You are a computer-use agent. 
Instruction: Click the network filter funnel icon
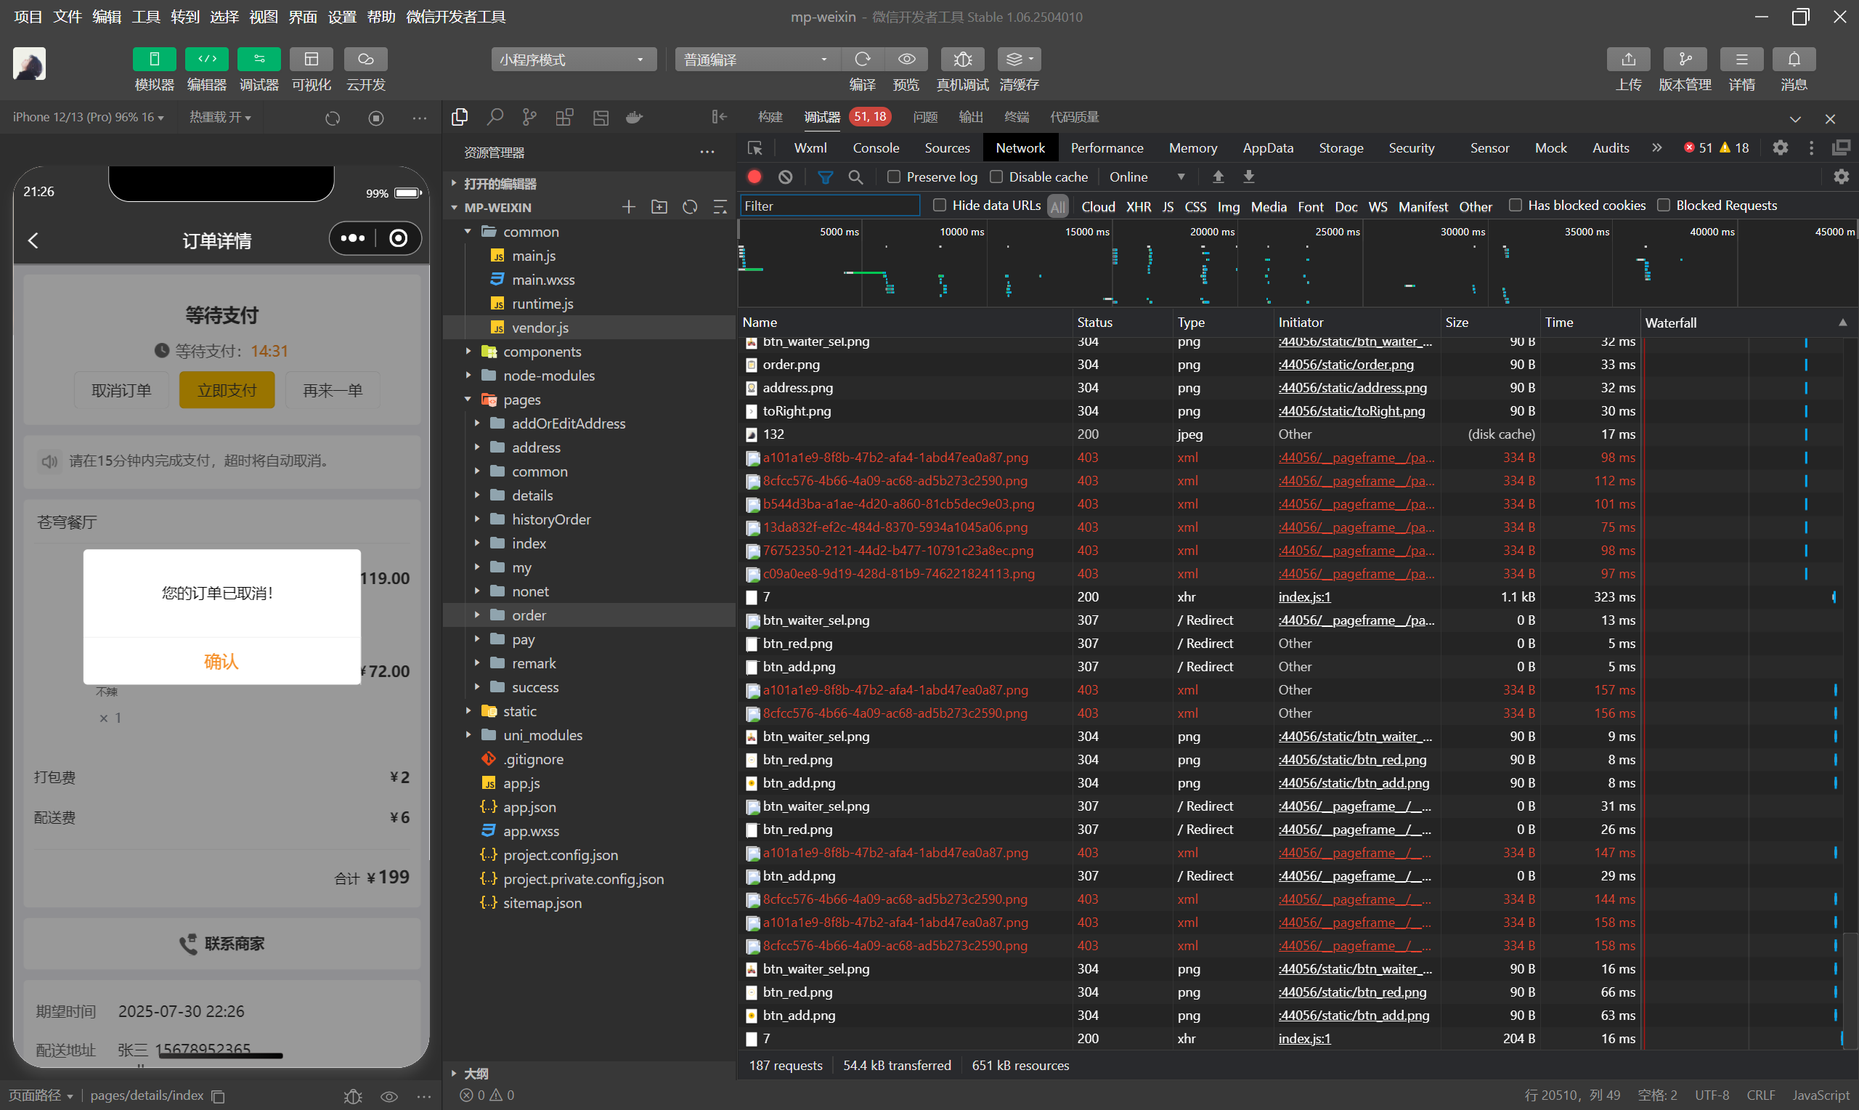[824, 177]
